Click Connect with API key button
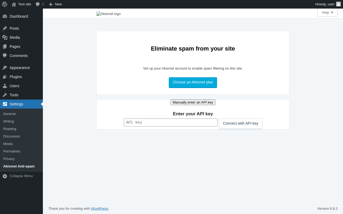 (x=241, y=124)
